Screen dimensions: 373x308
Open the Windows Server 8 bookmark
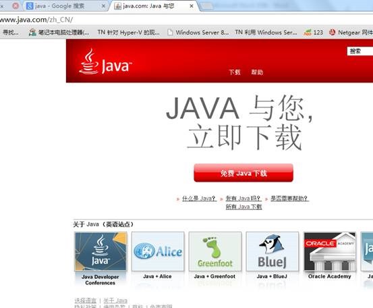pos(199,32)
